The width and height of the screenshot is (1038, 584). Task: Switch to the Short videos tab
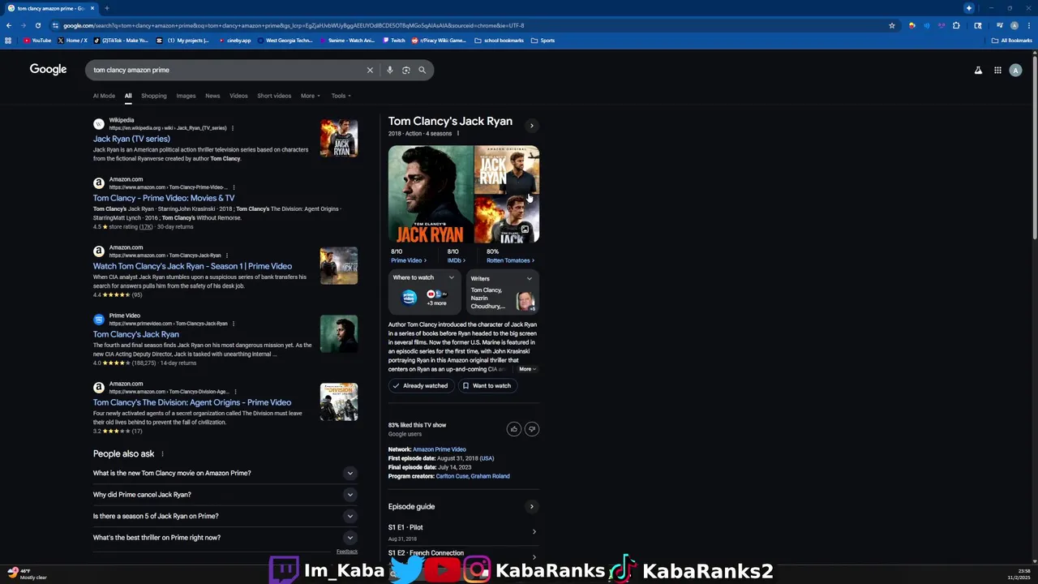click(274, 96)
